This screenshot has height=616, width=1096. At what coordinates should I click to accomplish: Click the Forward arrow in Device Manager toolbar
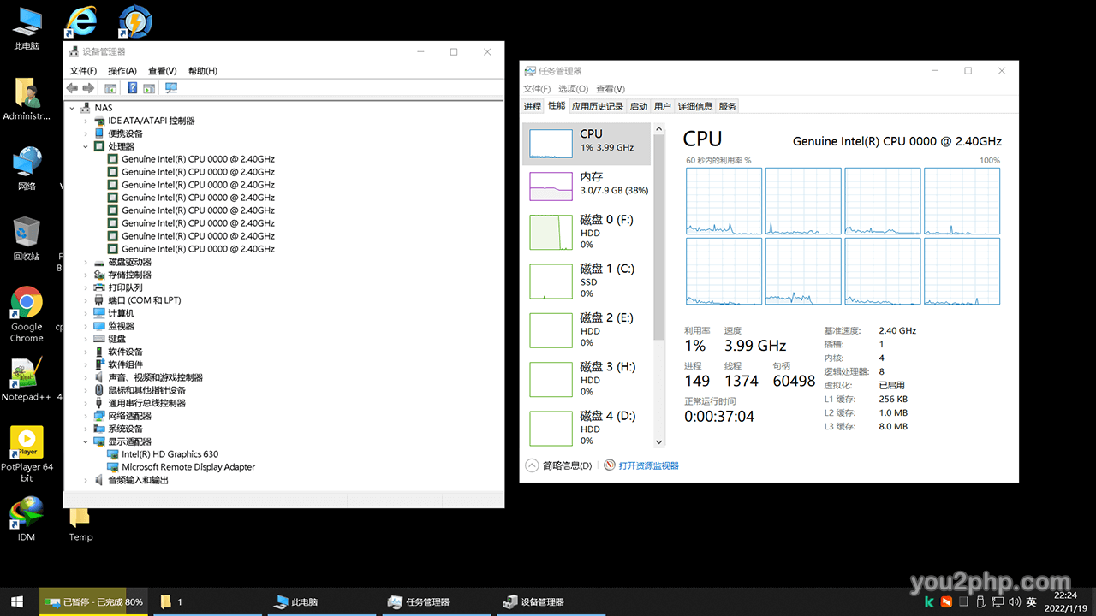pyautogui.click(x=88, y=88)
